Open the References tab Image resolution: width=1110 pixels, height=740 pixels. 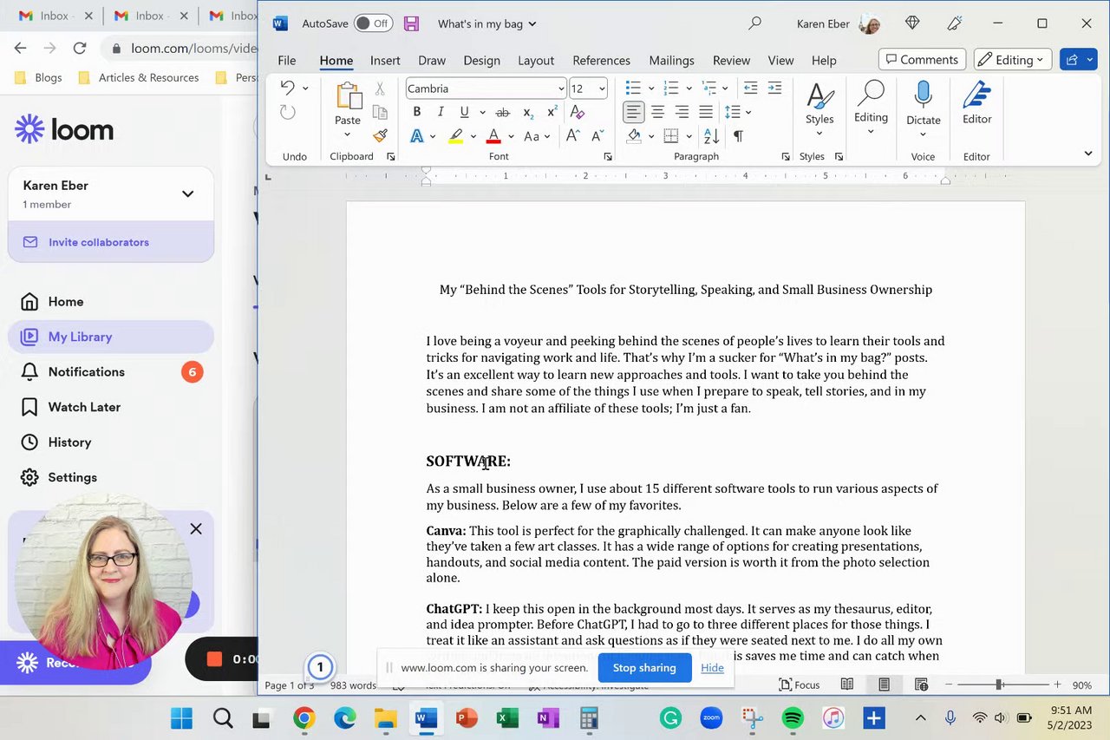[601, 60]
